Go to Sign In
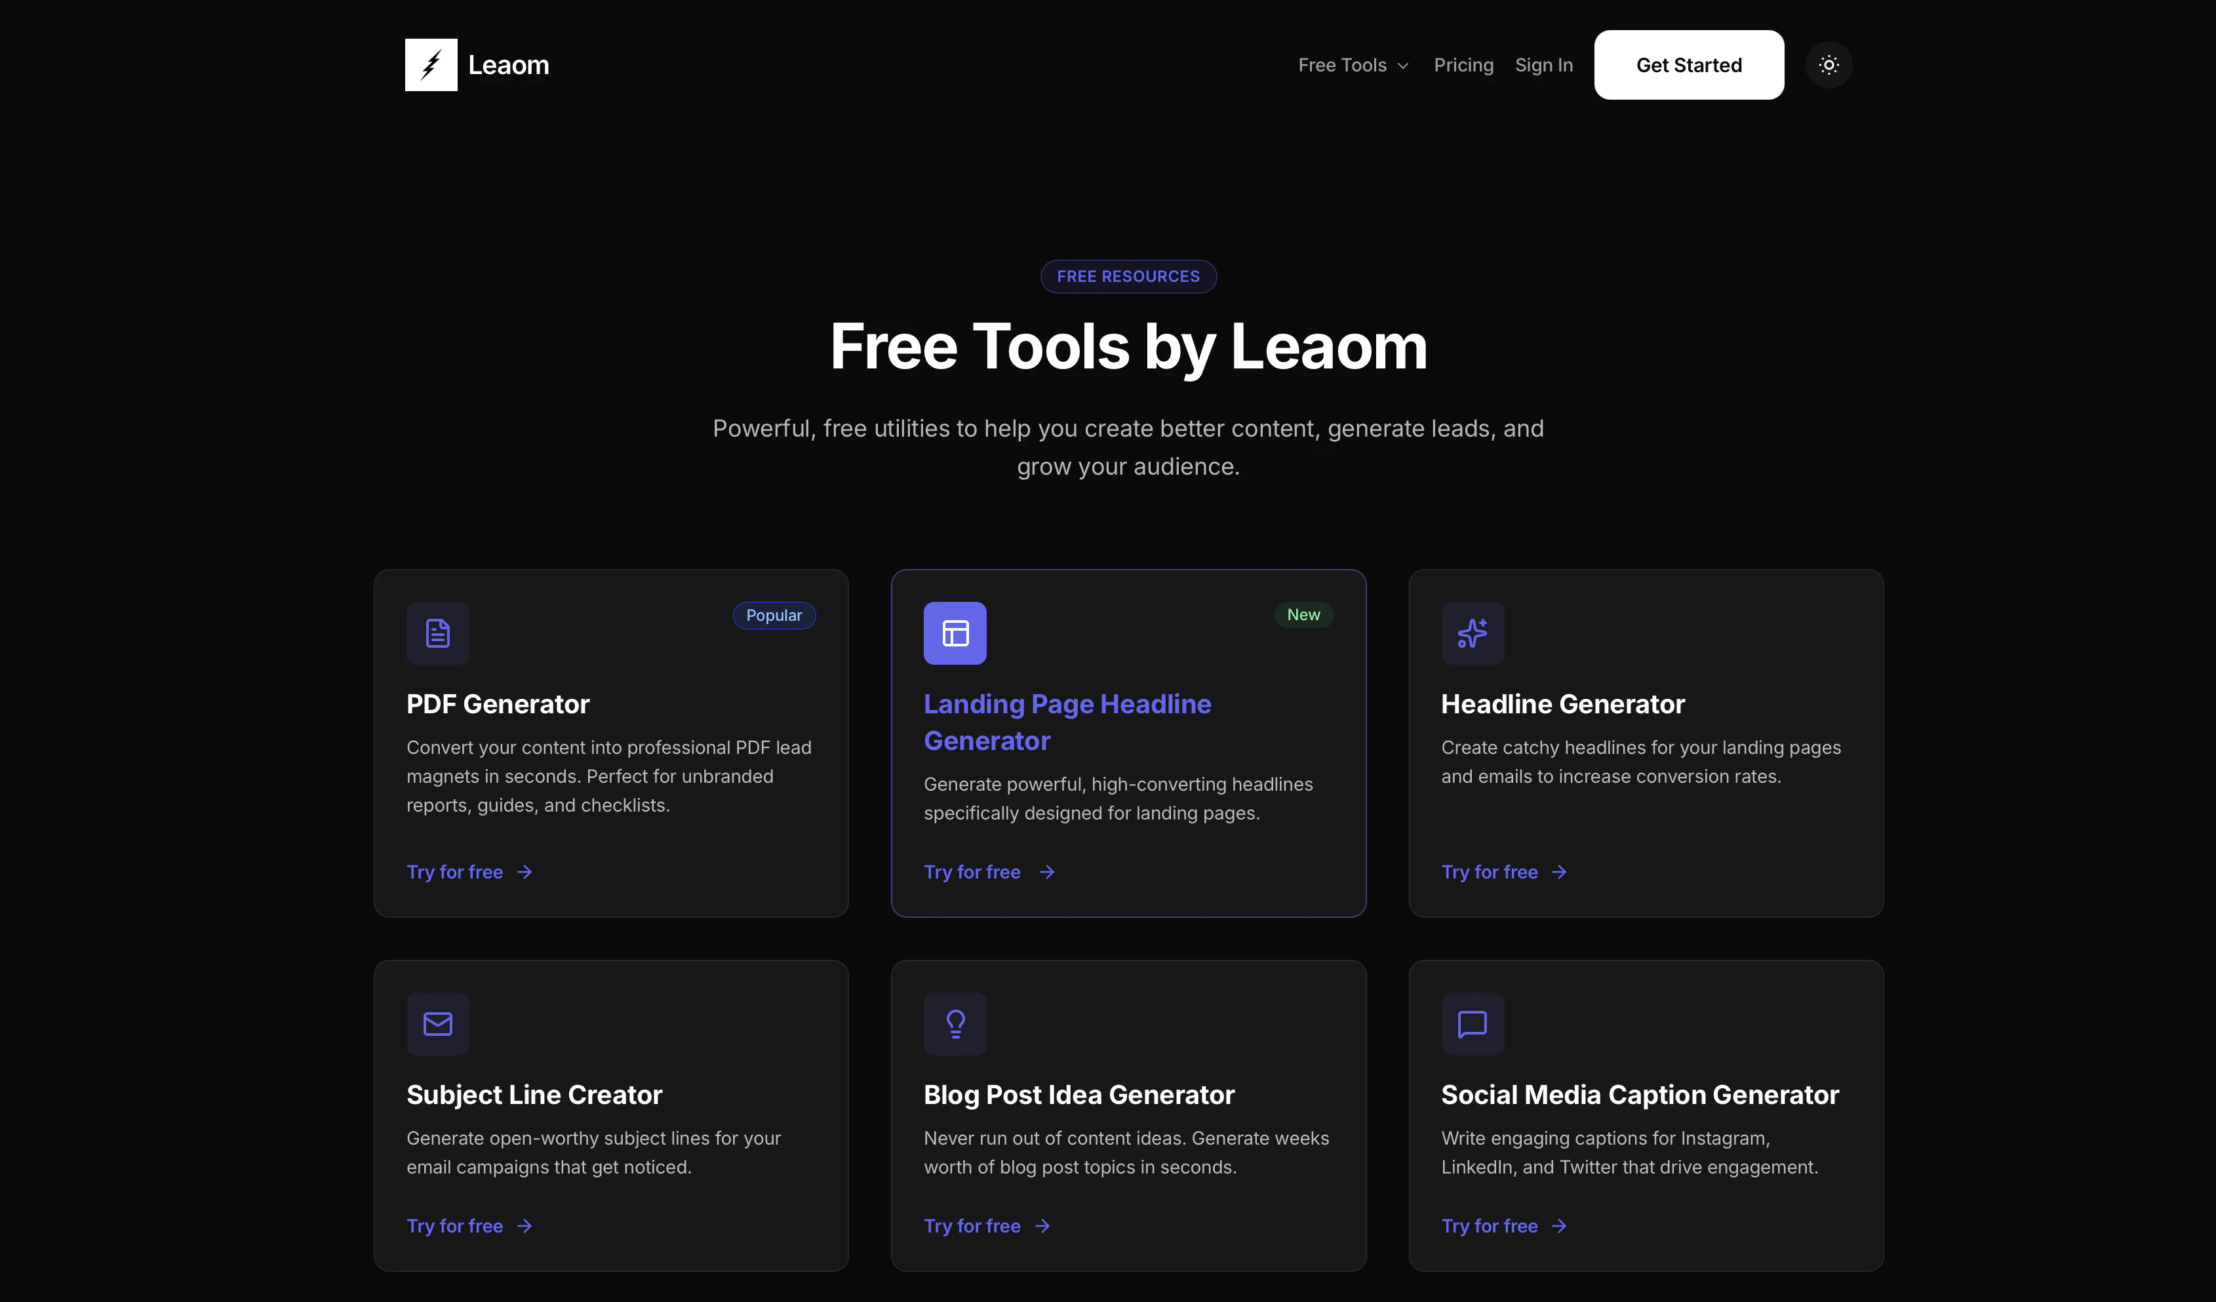The height and width of the screenshot is (1302, 2216). click(1543, 65)
